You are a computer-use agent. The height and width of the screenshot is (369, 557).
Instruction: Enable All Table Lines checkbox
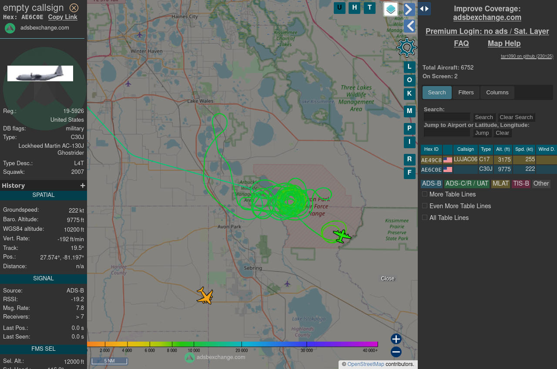[x=425, y=218]
